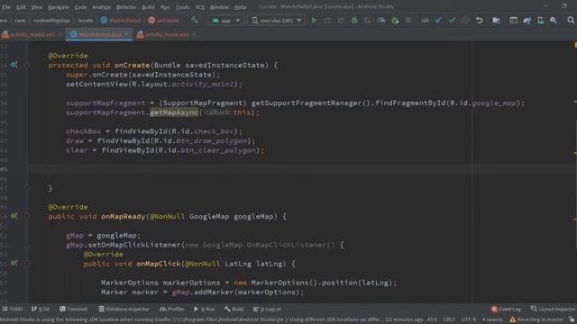Open the Navigate menu
577x324 pixels.
pyautogui.click(x=59, y=7)
